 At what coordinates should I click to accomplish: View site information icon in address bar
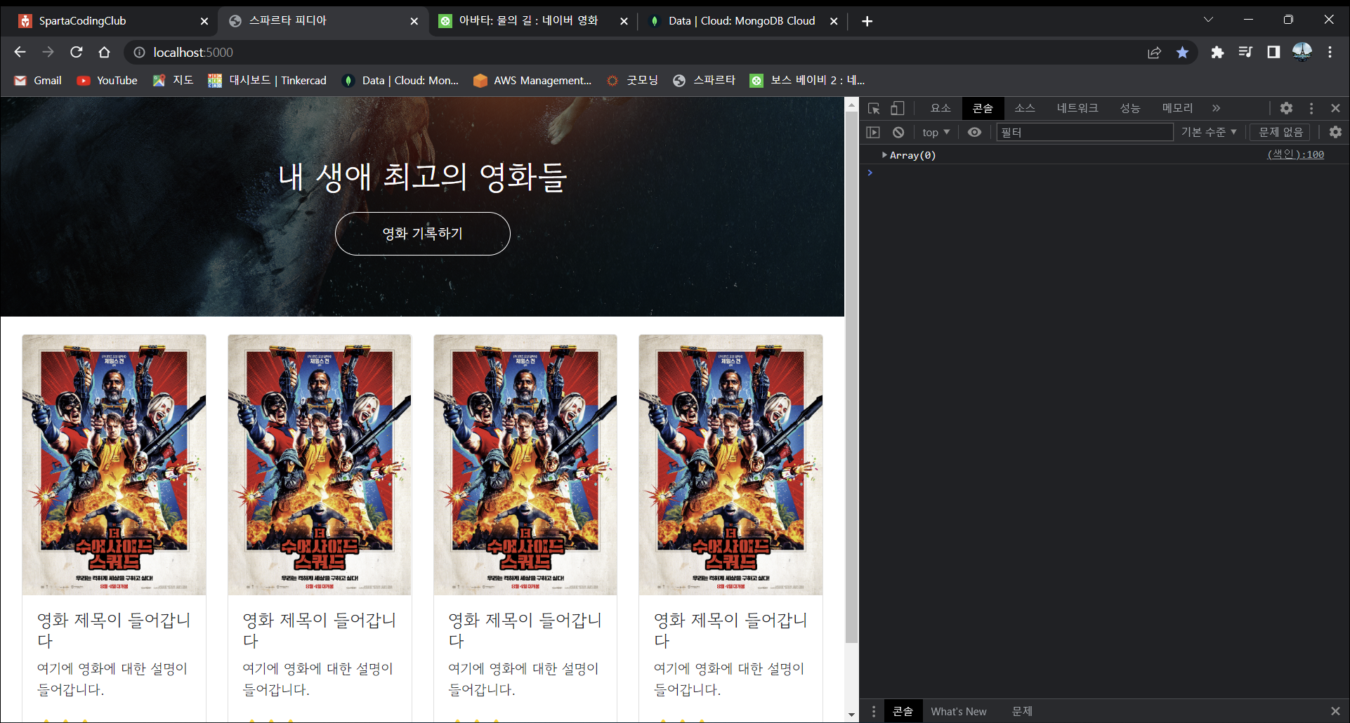(139, 52)
